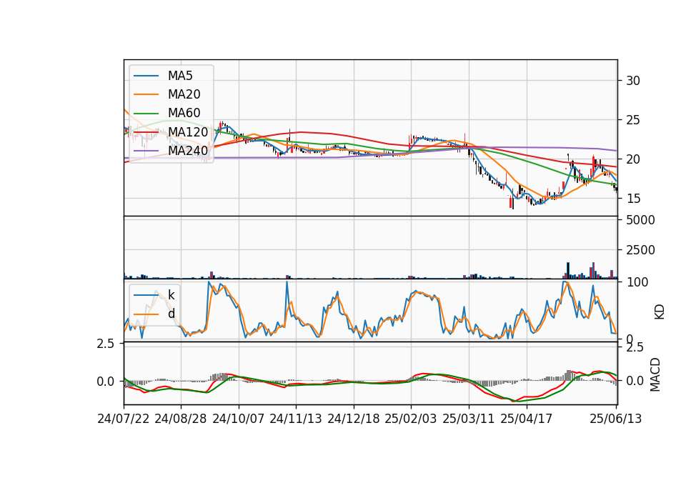Image resolution: width=686 pixels, height=493 pixels.
Task: Click the k legend label in KD panel
Action: (x=171, y=295)
